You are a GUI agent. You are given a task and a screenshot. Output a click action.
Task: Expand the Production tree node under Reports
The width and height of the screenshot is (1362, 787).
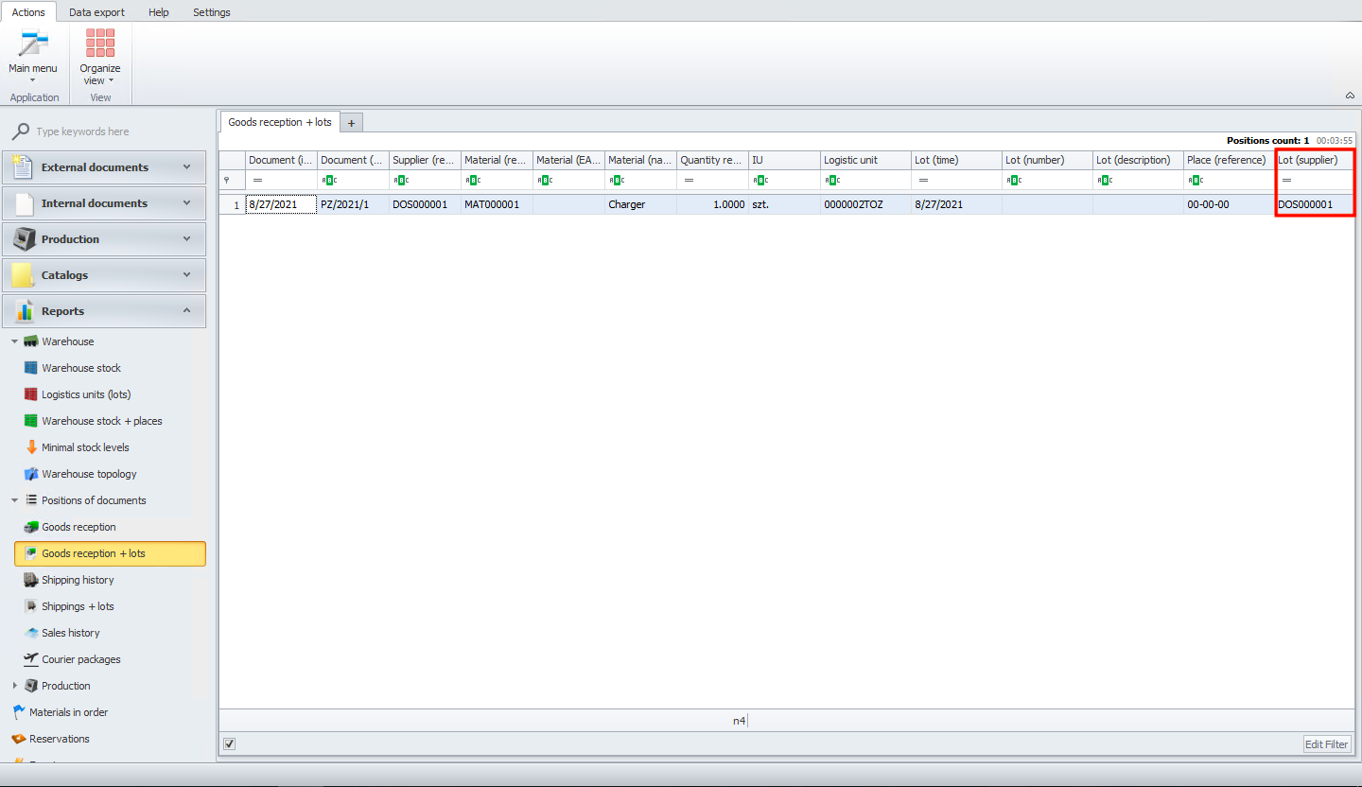point(14,686)
